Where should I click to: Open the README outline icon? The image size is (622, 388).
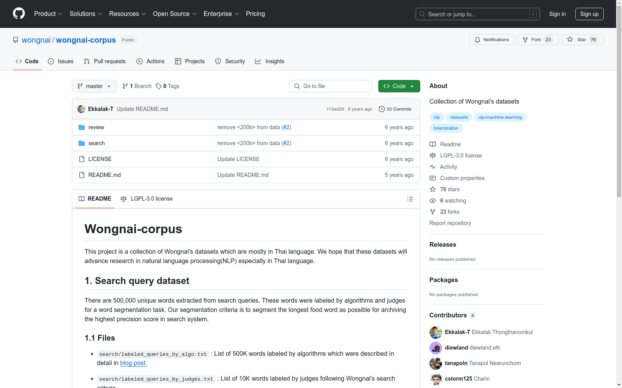tap(410, 199)
